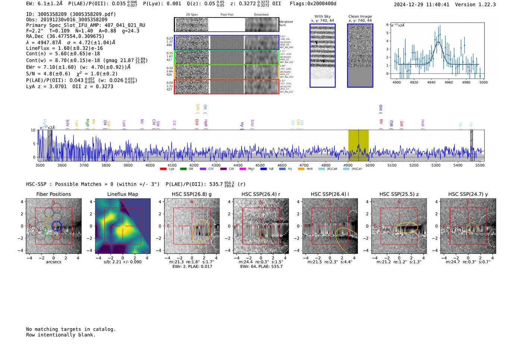
Task: Click the Weighted Sum 2D spectrum strip
Action: click(227, 25)
